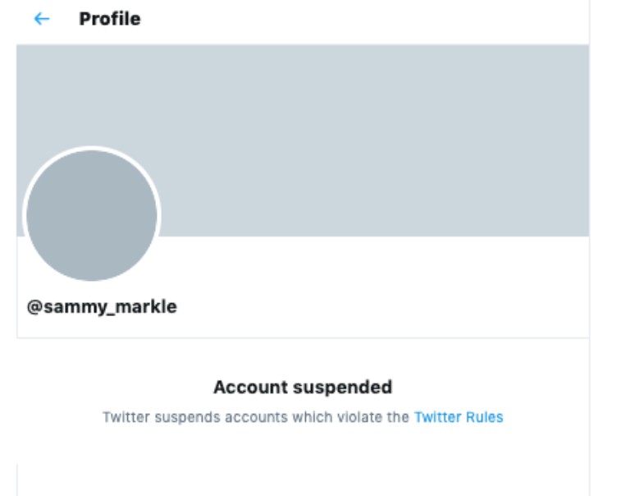Open the Twitter Rules link

[x=458, y=417]
